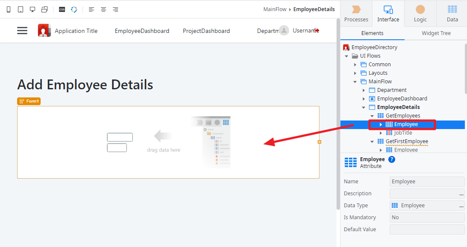Switch to the Widget Tree tab

[436, 33]
